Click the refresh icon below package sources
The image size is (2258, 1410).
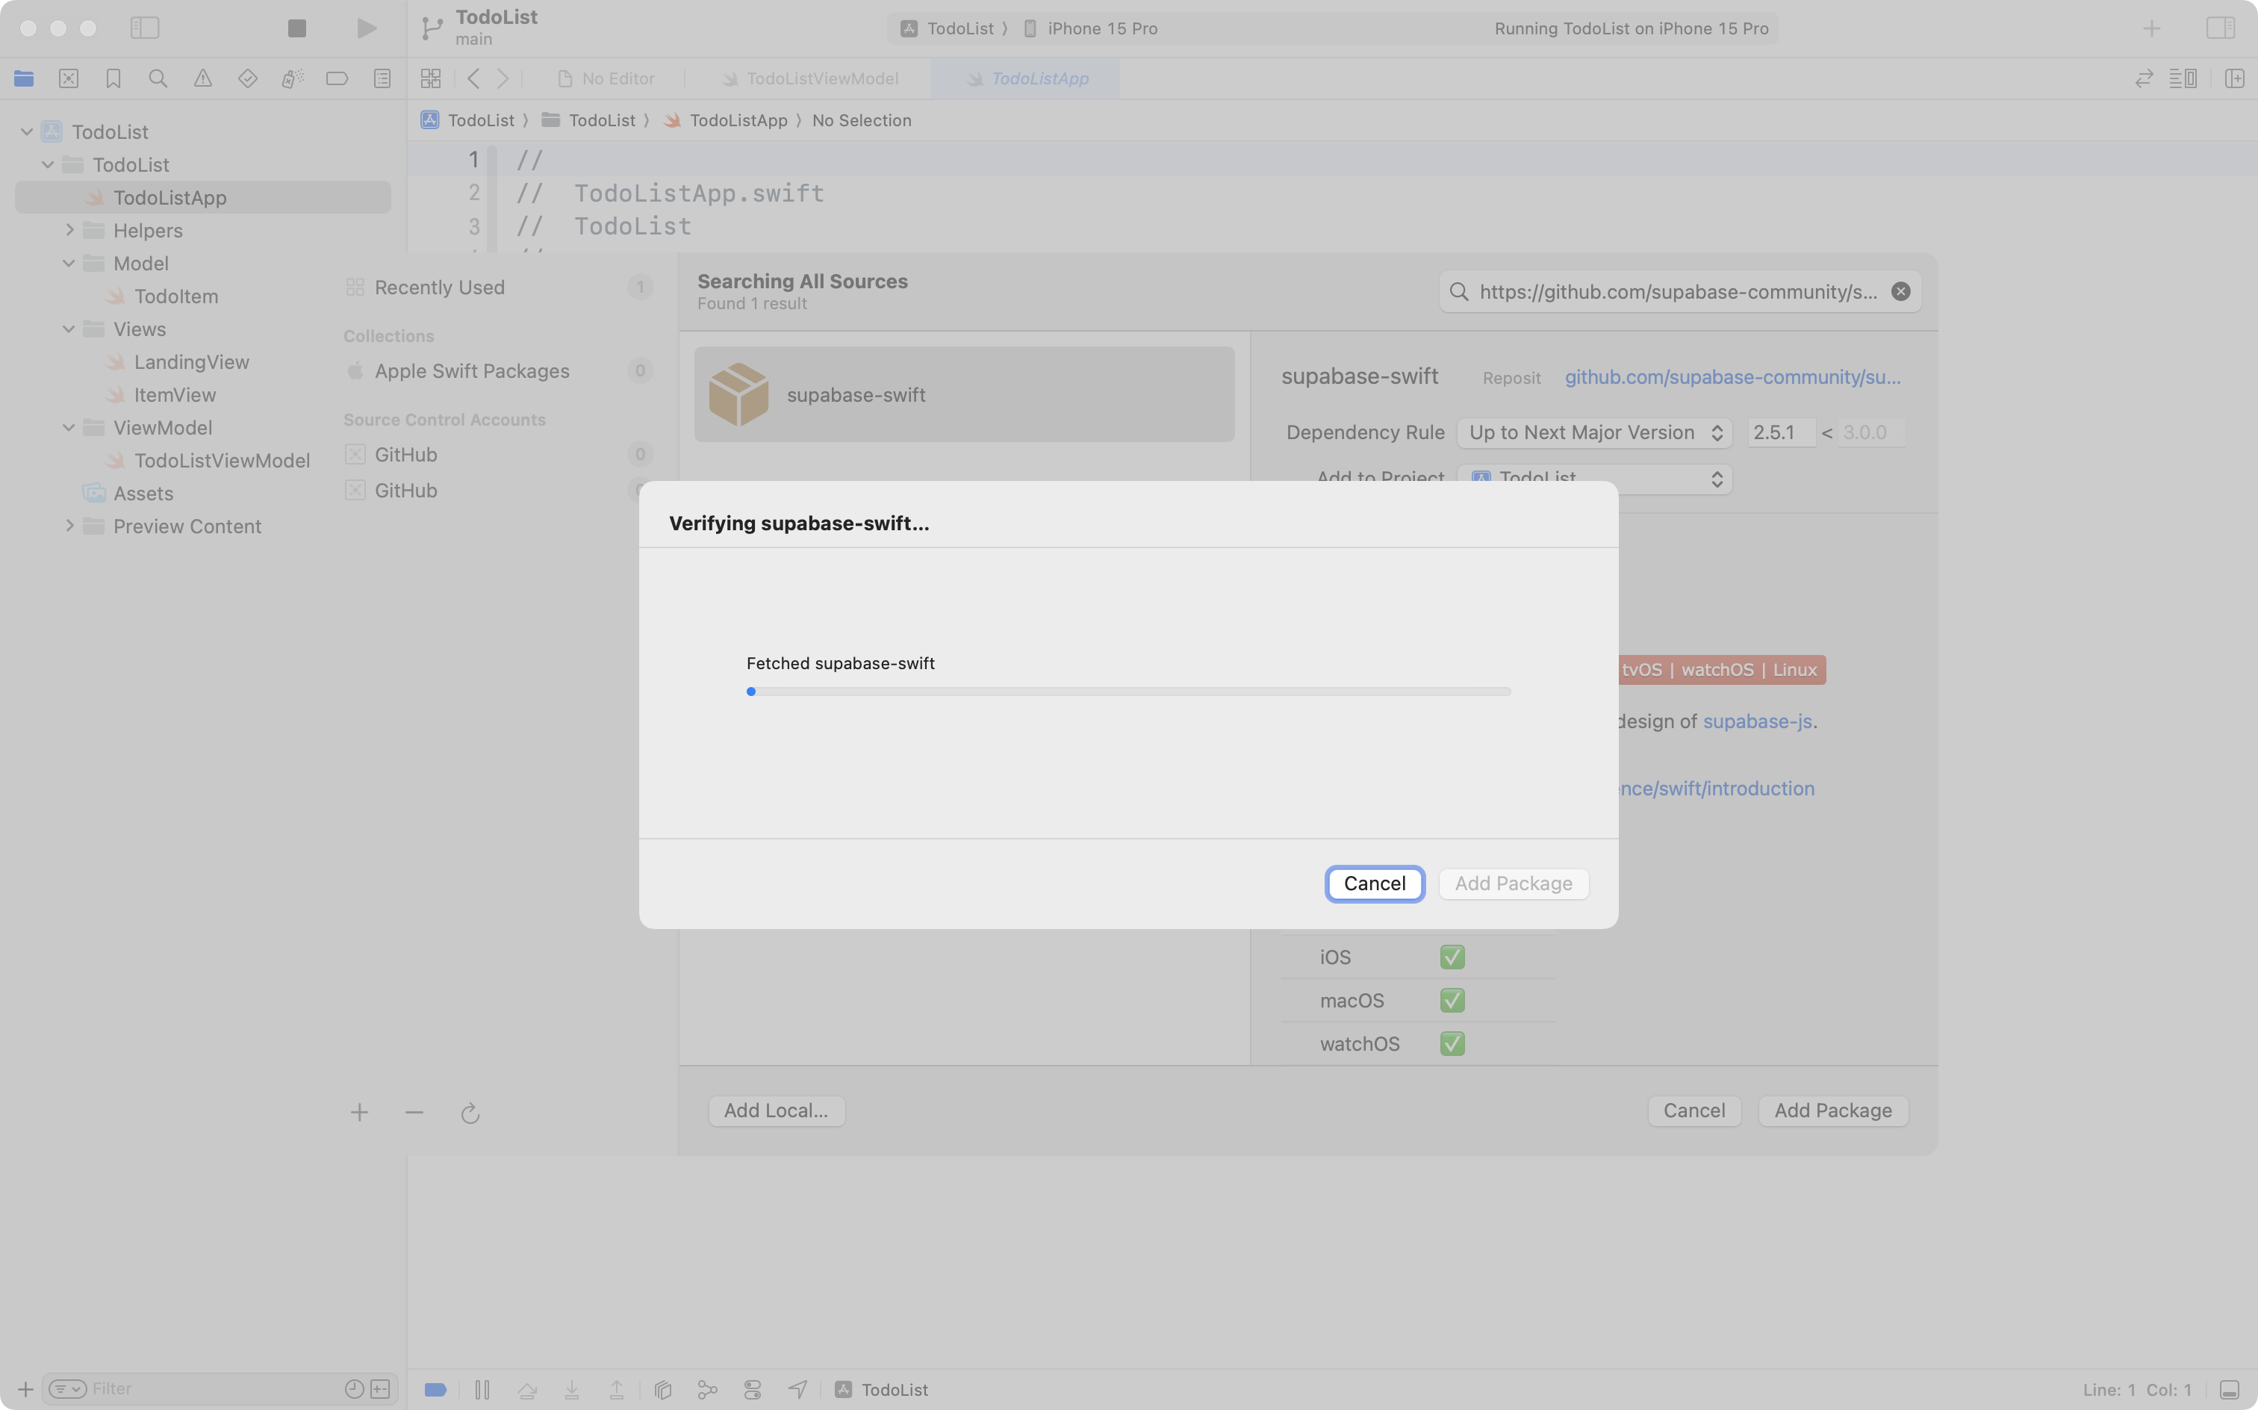(x=470, y=1113)
